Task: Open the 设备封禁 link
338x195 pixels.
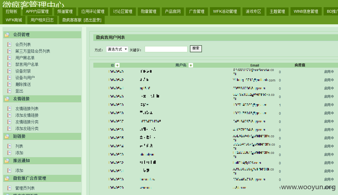Action: point(23,71)
